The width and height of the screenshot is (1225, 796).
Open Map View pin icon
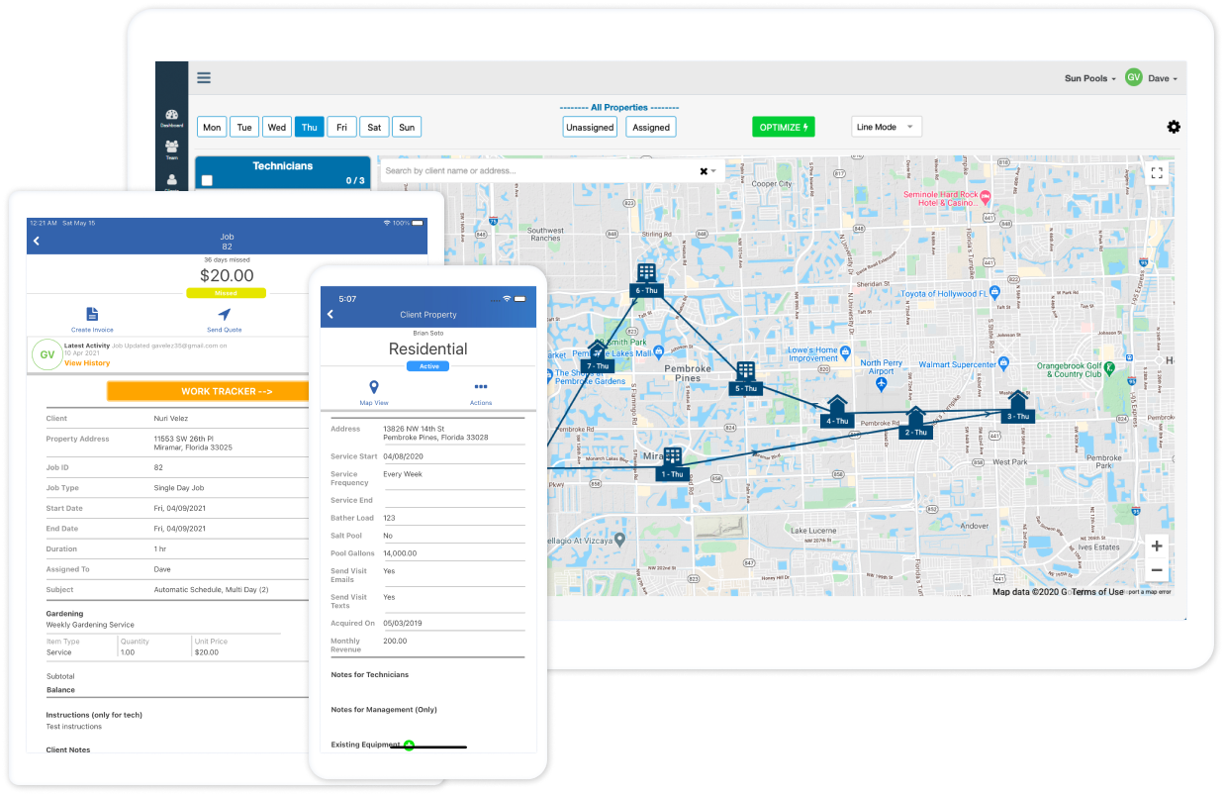click(x=373, y=388)
